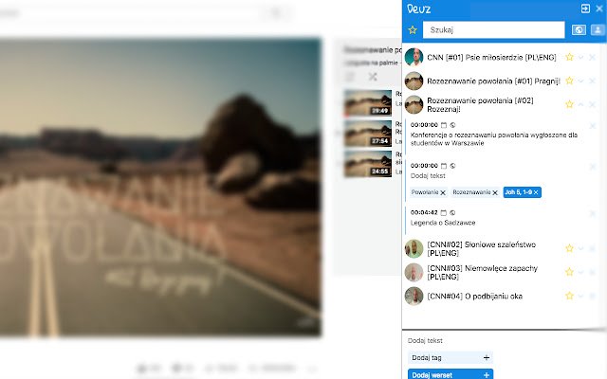Delete the Legenda o Sadzawce note
This screenshot has width=607, height=379.
pos(592,213)
